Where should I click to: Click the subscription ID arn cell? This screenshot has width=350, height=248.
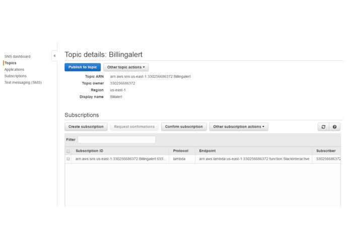pos(121,159)
